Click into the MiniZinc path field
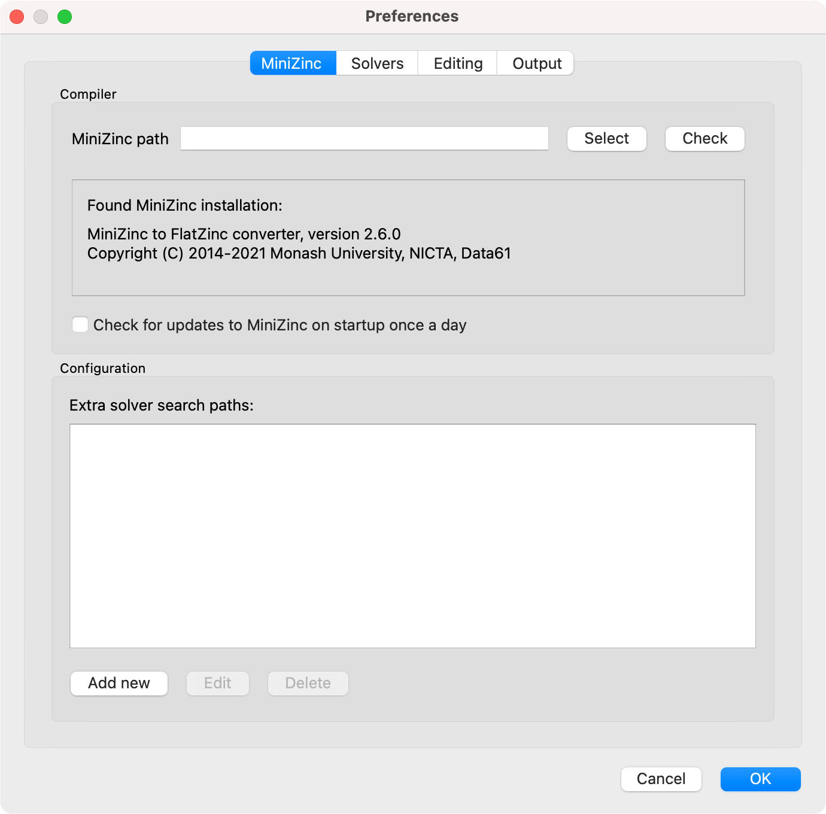This screenshot has height=814, width=826. click(x=365, y=138)
